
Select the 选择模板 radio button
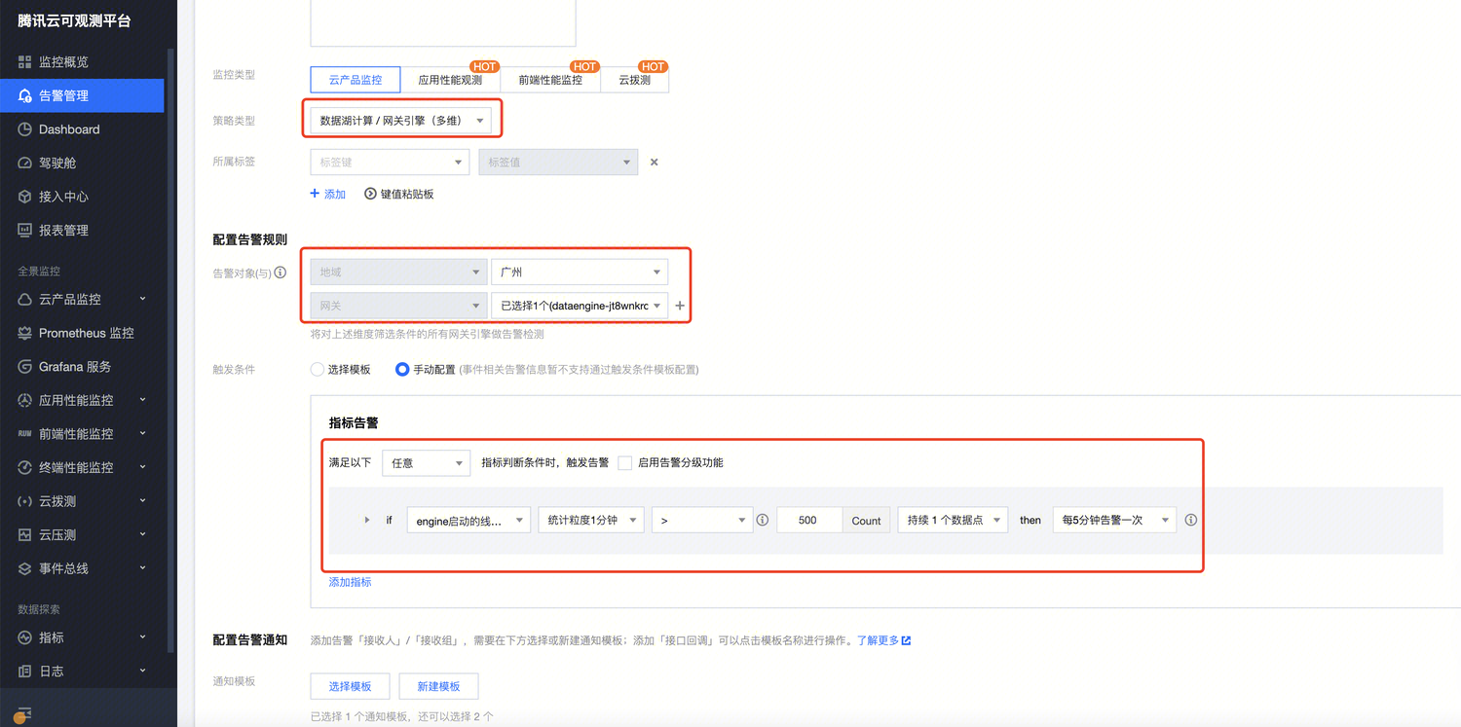(x=317, y=370)
